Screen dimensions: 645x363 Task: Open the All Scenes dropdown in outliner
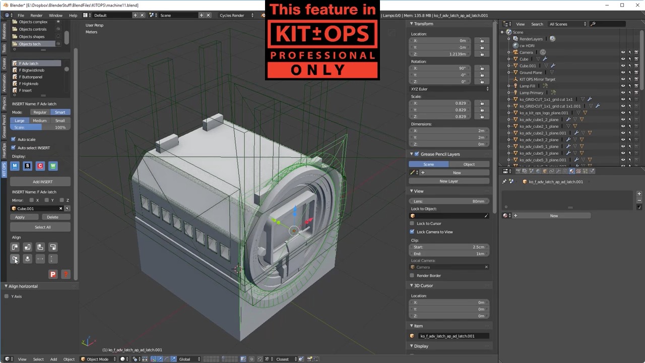[567, 24]
